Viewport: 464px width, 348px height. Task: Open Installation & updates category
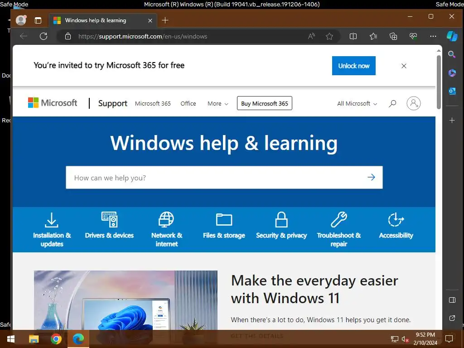click(52, 230)
